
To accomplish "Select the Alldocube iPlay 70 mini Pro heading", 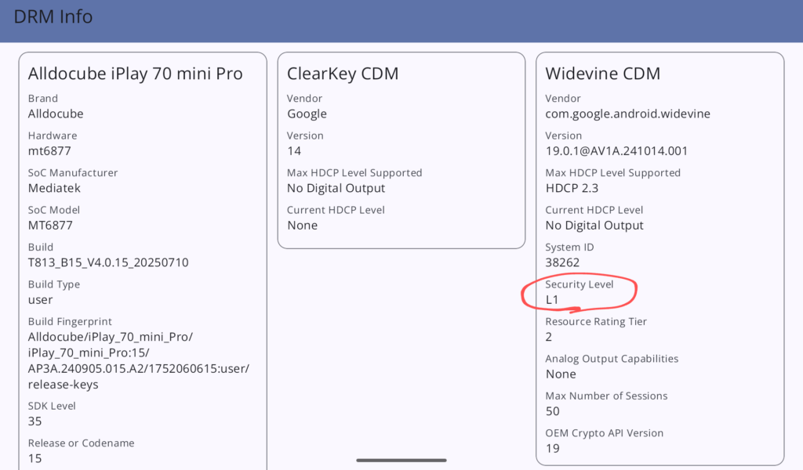I will coord(135,74).
